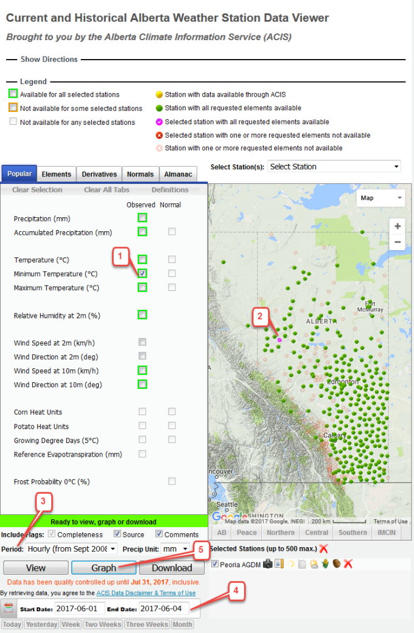Switch to the Elements tab
The image size is (414, 633).
click(57, 175)
